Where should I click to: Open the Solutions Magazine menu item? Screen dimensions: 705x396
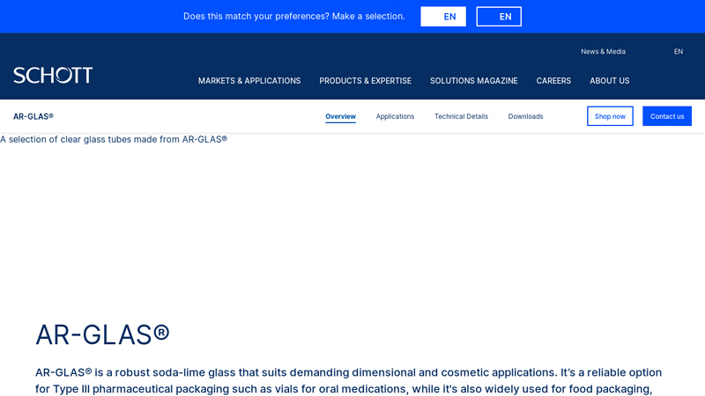point(473,81)
